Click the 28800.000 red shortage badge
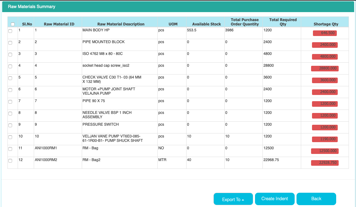The width and height of the screenshot is (356, 207). point(325,68)
